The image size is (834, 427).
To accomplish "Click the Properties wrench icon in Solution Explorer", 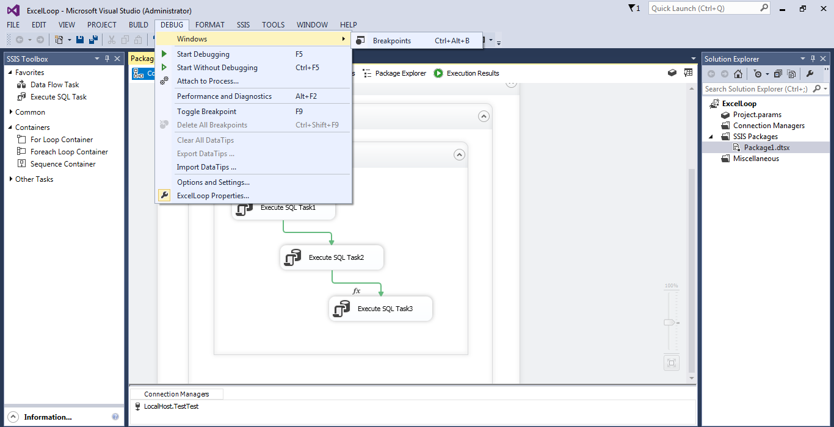I will tap(810, 74).
